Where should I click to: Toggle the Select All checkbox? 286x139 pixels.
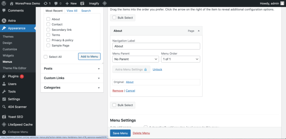(x=45, y=57)
